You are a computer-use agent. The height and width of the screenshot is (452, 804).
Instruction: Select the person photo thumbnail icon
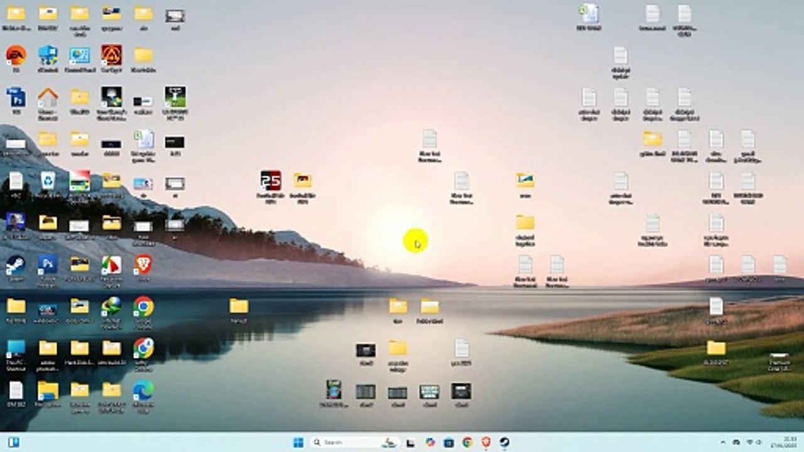coord(16,222)
